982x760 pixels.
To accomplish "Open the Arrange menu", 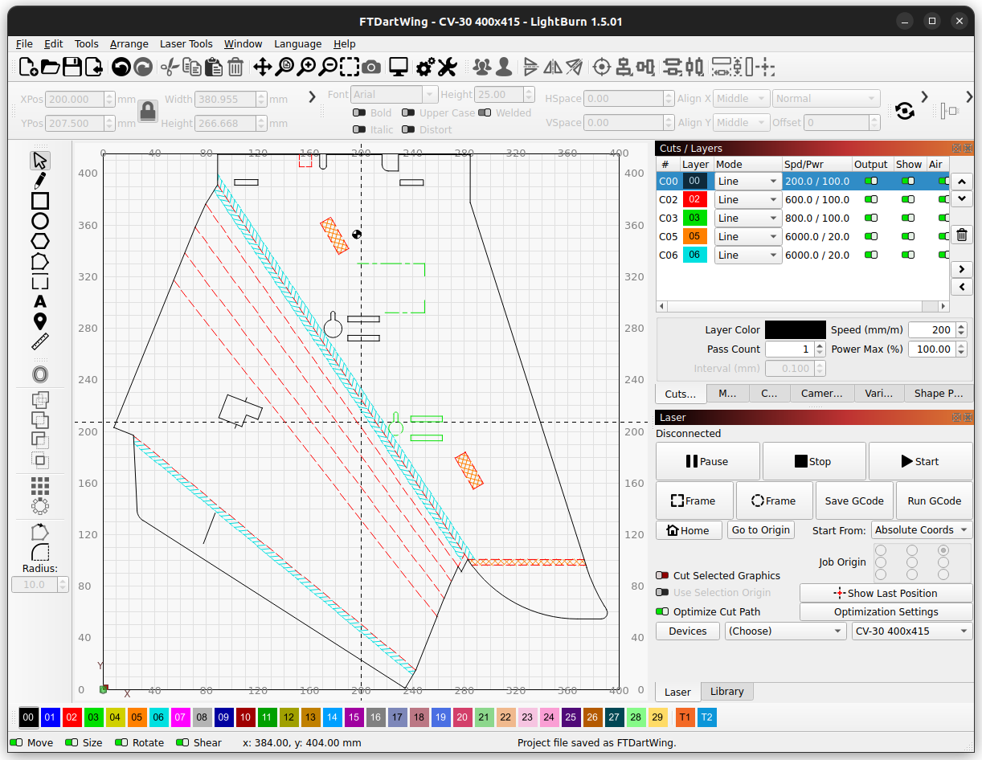I will [129, 43].
